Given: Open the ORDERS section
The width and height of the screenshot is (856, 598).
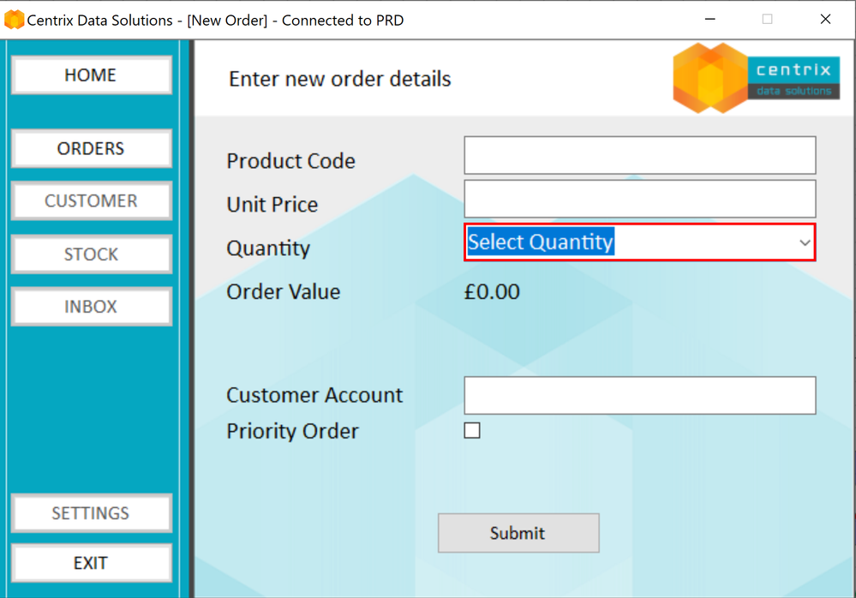Looking at the screenshot, I should tap(91, 149).
